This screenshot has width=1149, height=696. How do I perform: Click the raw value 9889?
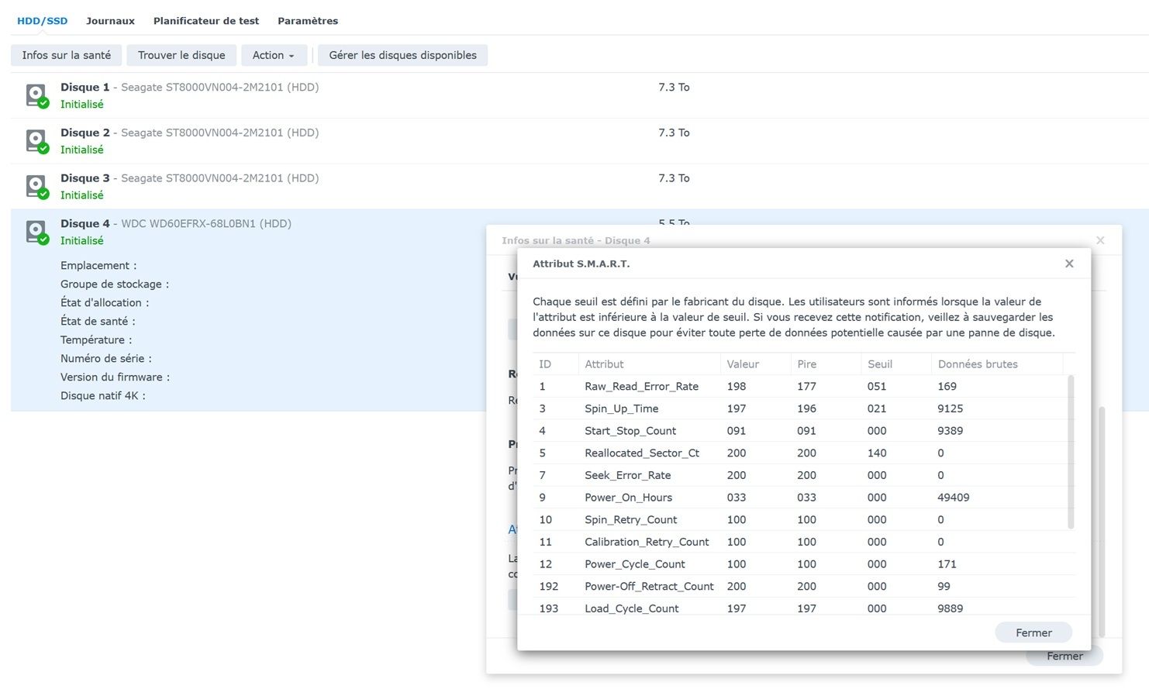tap(951, 608)
